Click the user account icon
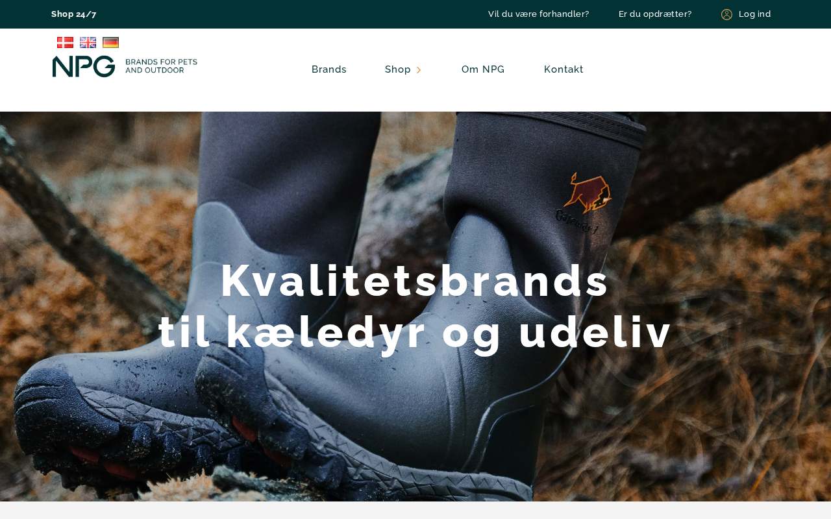This screenshot has height=519, width=831. (x=726, y=14)
